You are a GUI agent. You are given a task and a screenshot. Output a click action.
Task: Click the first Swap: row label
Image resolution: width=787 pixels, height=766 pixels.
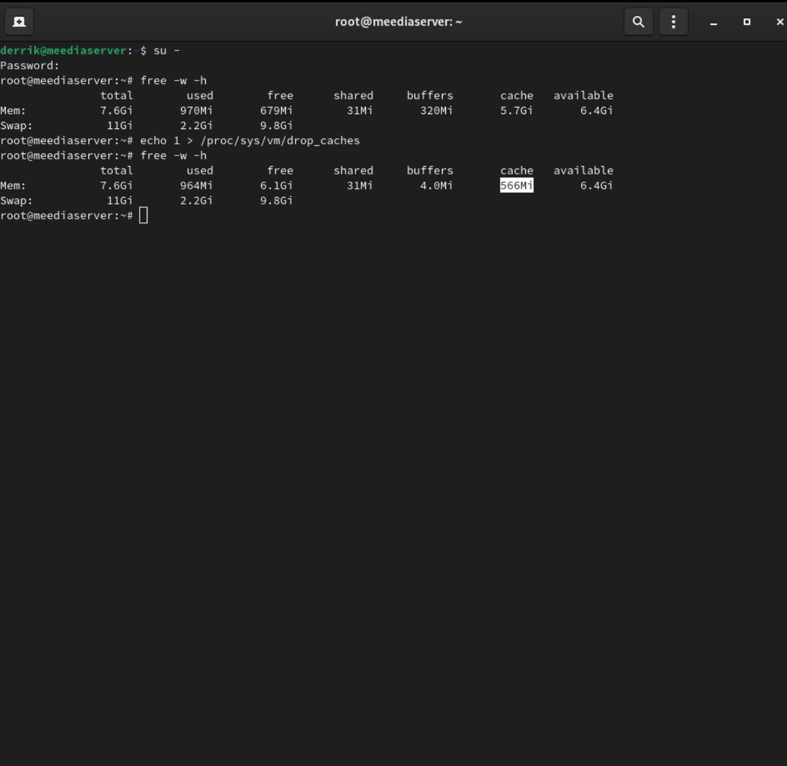click(x=16, y=125)
